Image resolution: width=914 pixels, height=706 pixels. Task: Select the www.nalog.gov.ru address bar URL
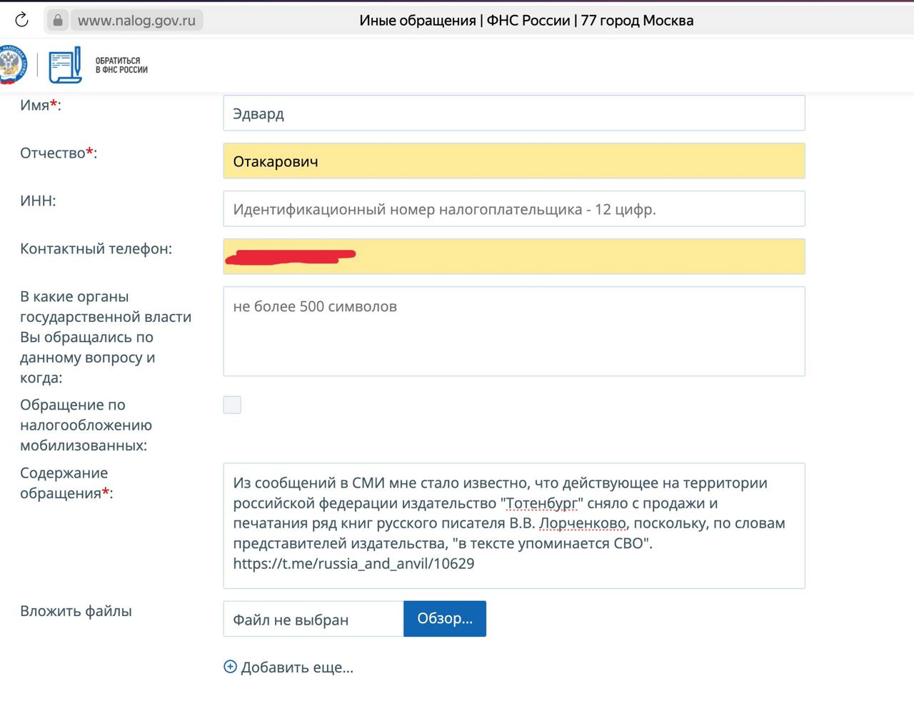click(x=136, y=21)
